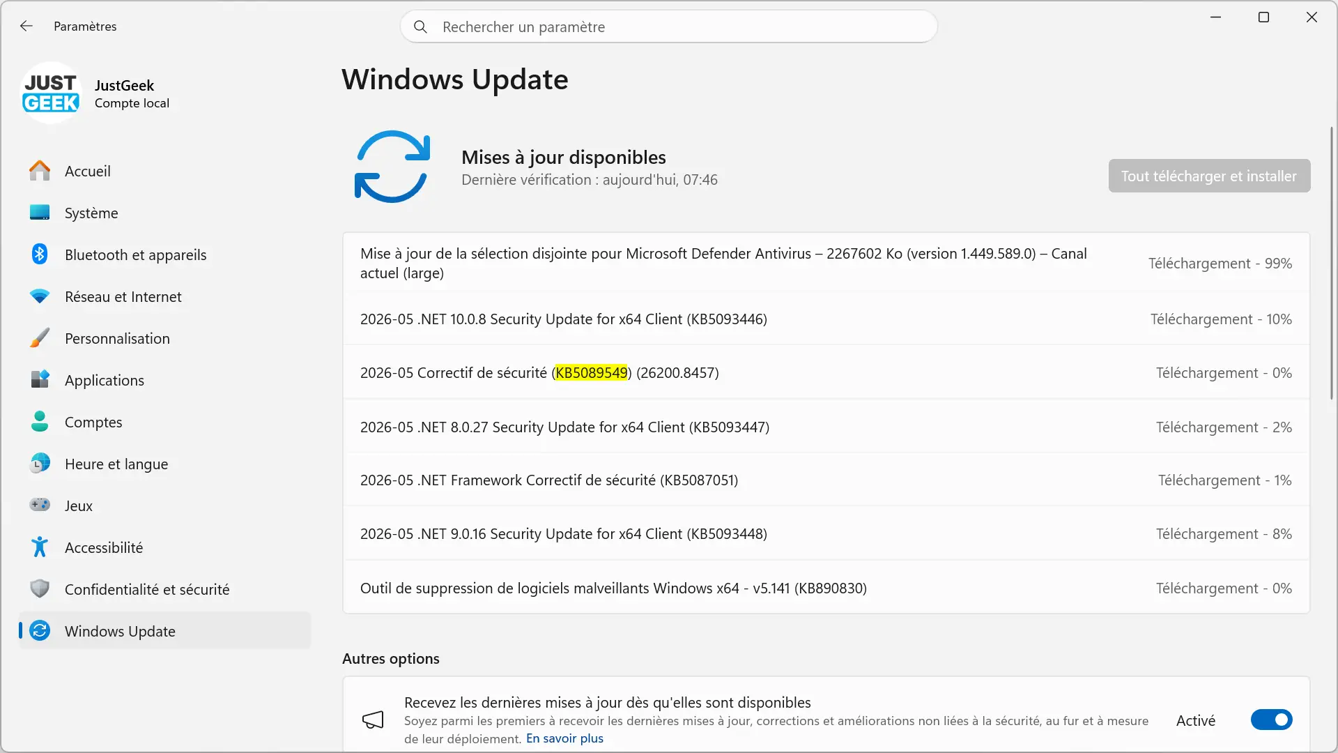Focus the Rechercher un paramètre search box

pyautogui.click(x=668, y=26)
